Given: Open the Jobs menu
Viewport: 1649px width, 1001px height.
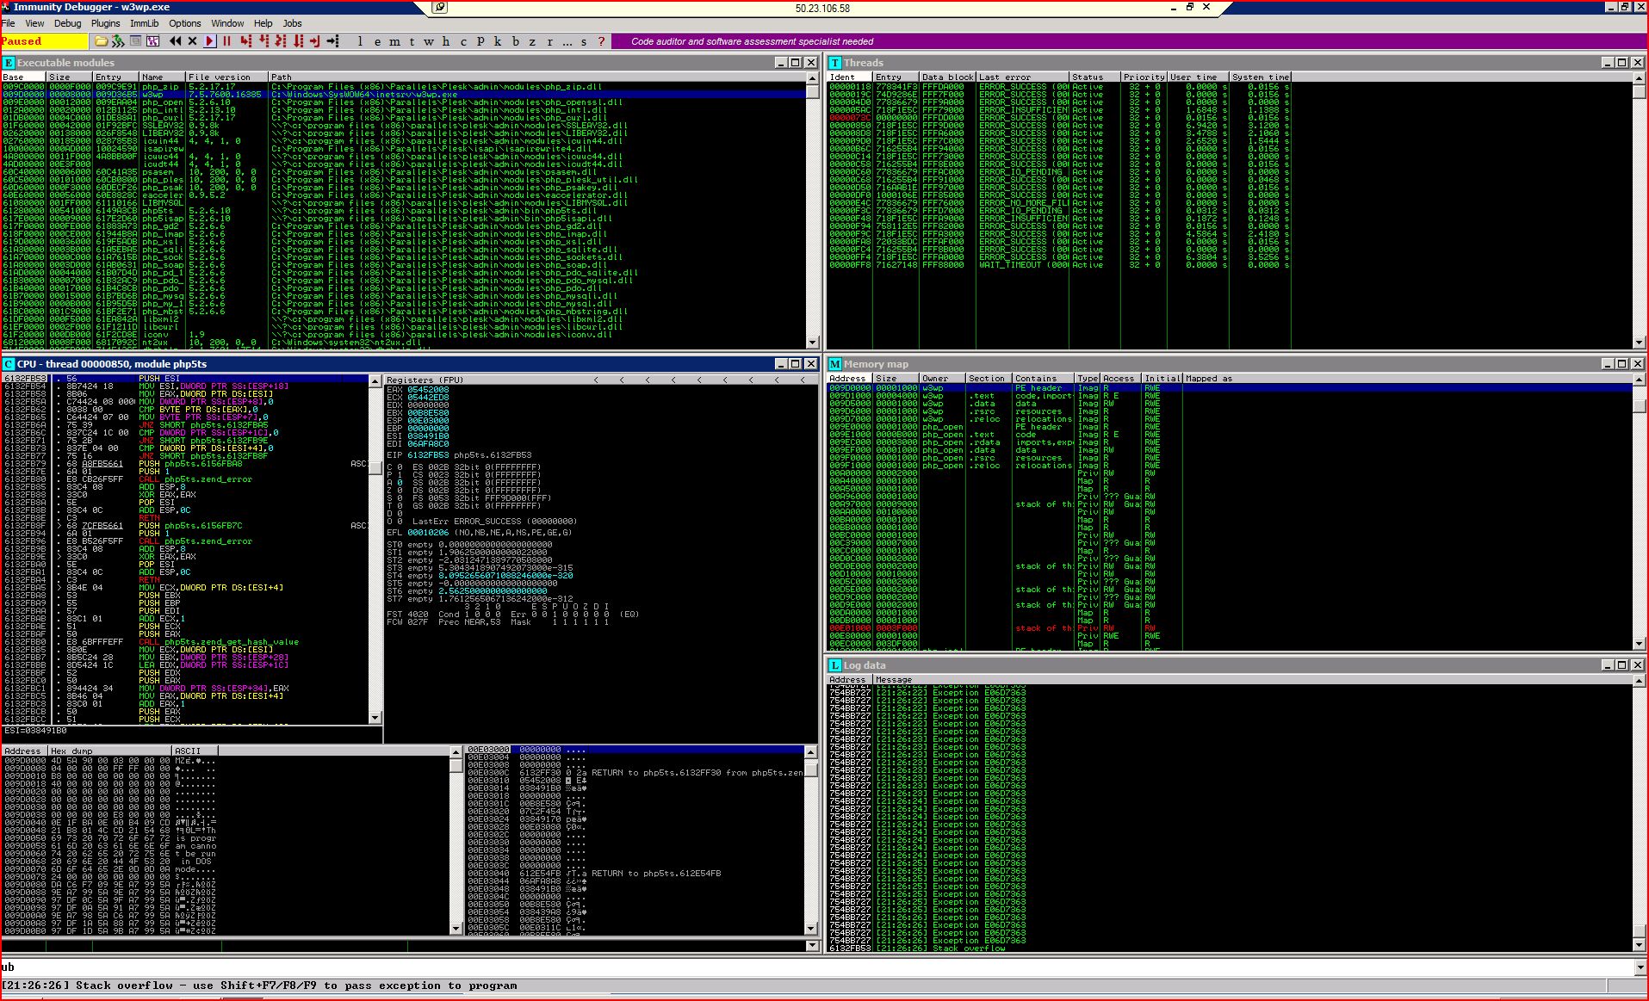Looking at the screenshot, I should tap(293, 23).
